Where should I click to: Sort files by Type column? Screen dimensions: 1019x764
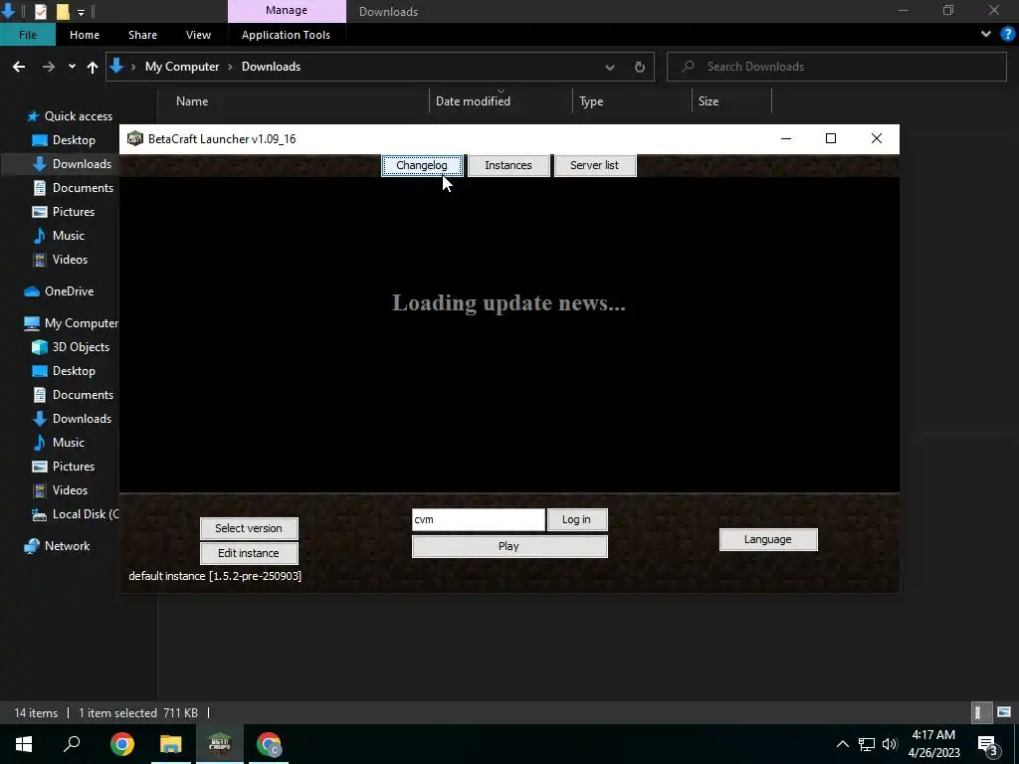click(591, 101)
